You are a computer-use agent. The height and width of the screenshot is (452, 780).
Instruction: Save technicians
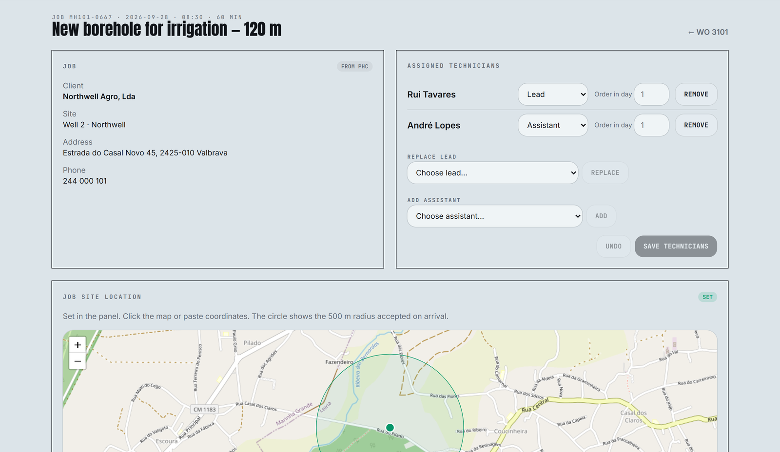coord(676,246)
